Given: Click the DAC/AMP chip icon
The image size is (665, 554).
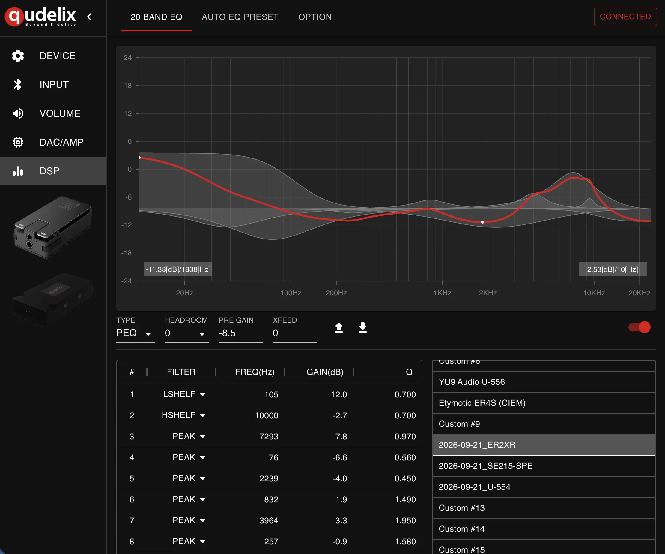Looking at the screenshot, I should pyautogui.click(x=18, y=142).
